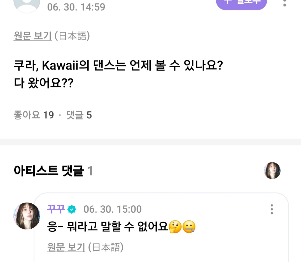Click 원문 보기 link under the post header
The width and height of the screenshot is (301, 262).
click(32, 36)
